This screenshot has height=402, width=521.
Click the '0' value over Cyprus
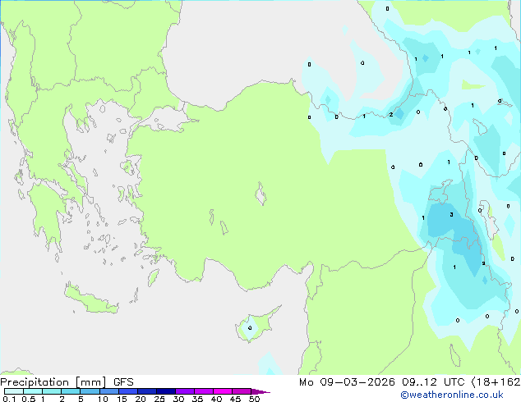pos(250,327)
